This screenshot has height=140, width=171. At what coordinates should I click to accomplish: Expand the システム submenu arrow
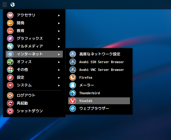(59, 86)
